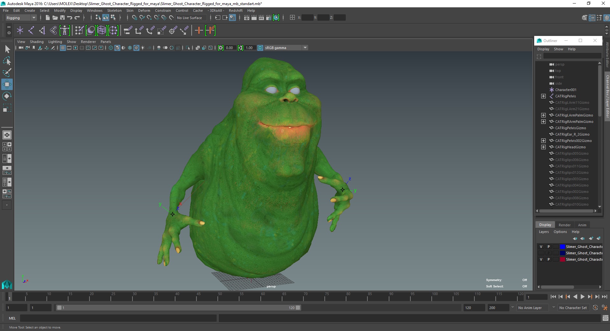Click the locator shelf icon
This screenshot has height=331, width=610.
(x=20, y=30)
